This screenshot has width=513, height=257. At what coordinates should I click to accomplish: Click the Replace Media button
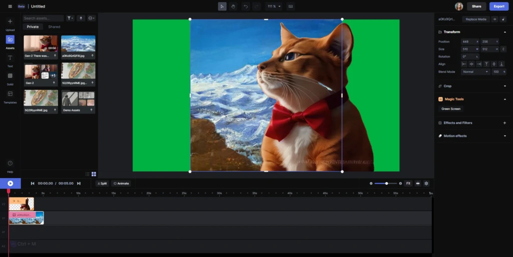tap(476, 19)
